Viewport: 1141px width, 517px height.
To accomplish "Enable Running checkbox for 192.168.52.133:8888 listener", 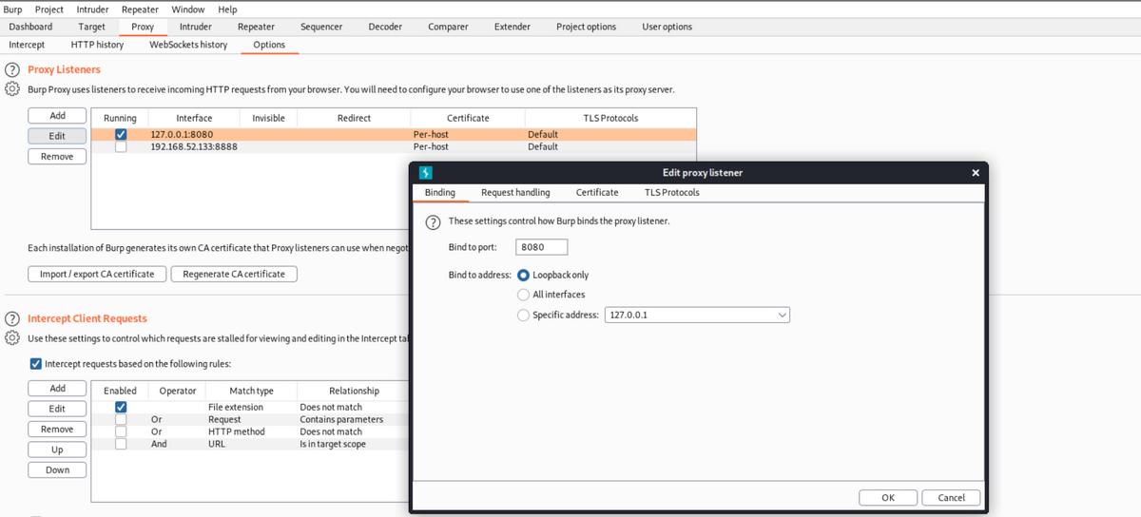I will 121,147.
